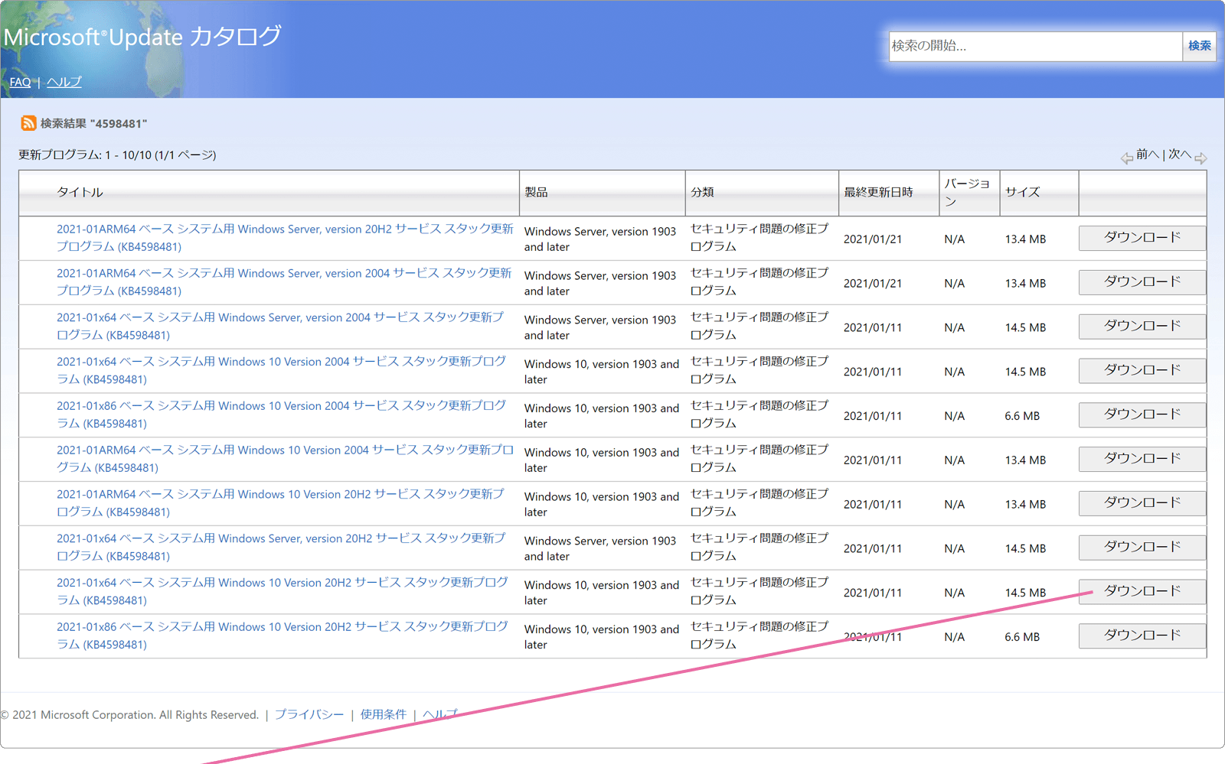The image size is (1225, 764).
Task: Click the next page arrow icon
Action: [x=1200, y=158]
